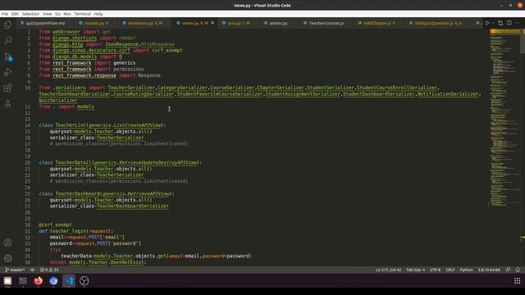
Task: Change end of line sequence CRLF
Action: click(450, 270)
